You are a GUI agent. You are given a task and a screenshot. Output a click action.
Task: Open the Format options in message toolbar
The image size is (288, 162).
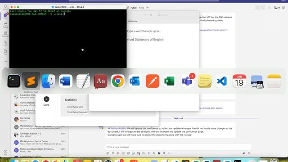pos(108,153)
